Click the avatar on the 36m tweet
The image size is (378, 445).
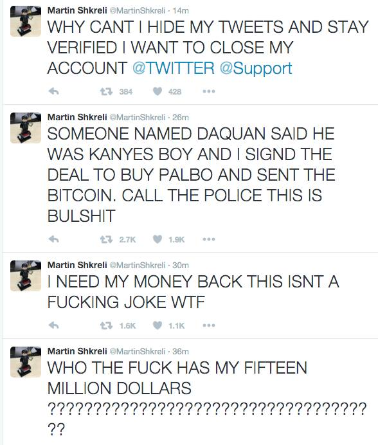coord(26,362)
